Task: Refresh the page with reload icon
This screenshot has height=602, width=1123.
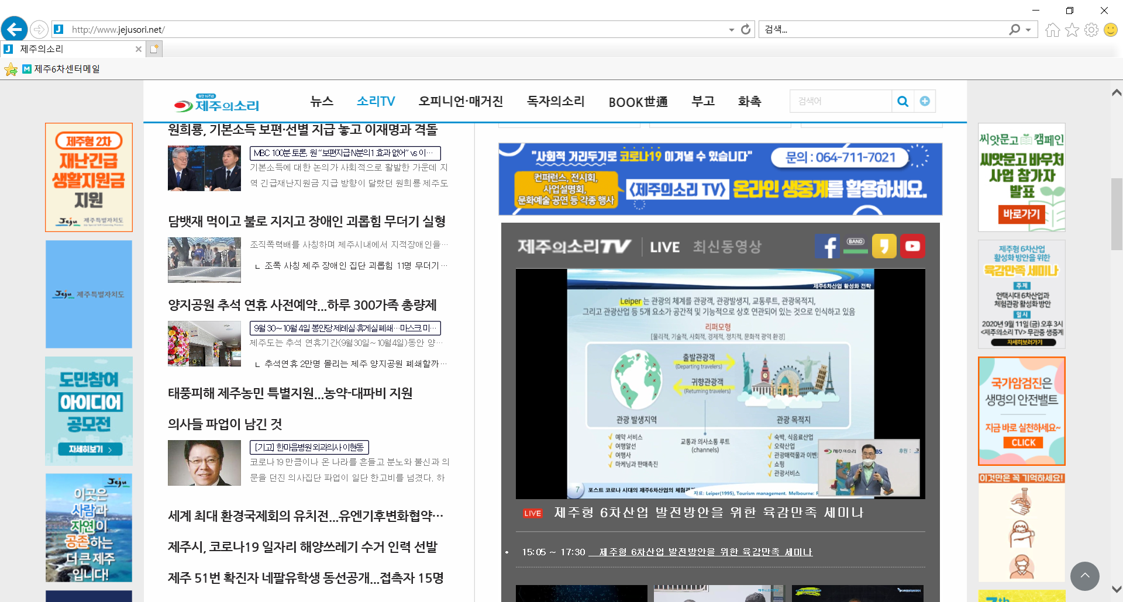Action: click(746, 29)
